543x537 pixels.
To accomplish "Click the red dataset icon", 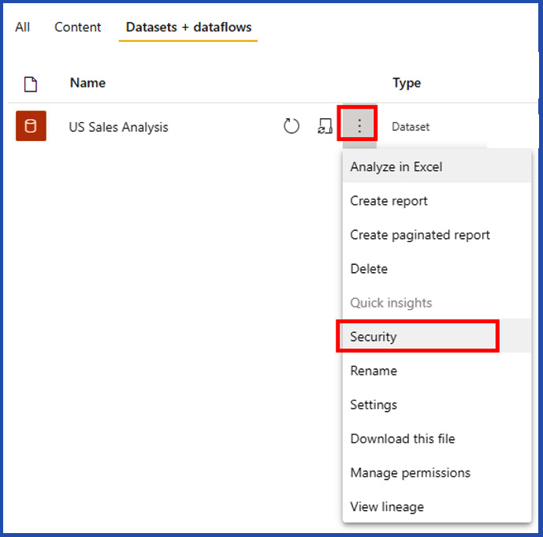I will click(31, 126).
